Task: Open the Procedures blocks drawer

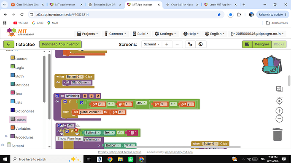Action: 24,137
